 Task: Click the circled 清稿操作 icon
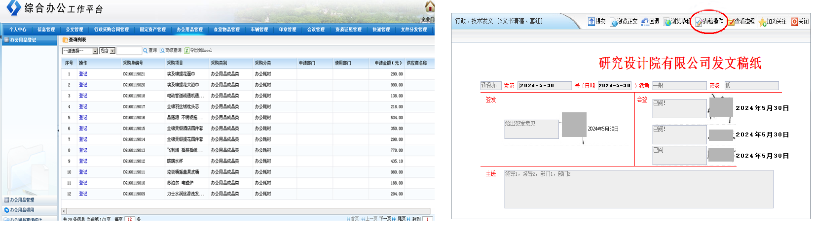pos(699,22)
